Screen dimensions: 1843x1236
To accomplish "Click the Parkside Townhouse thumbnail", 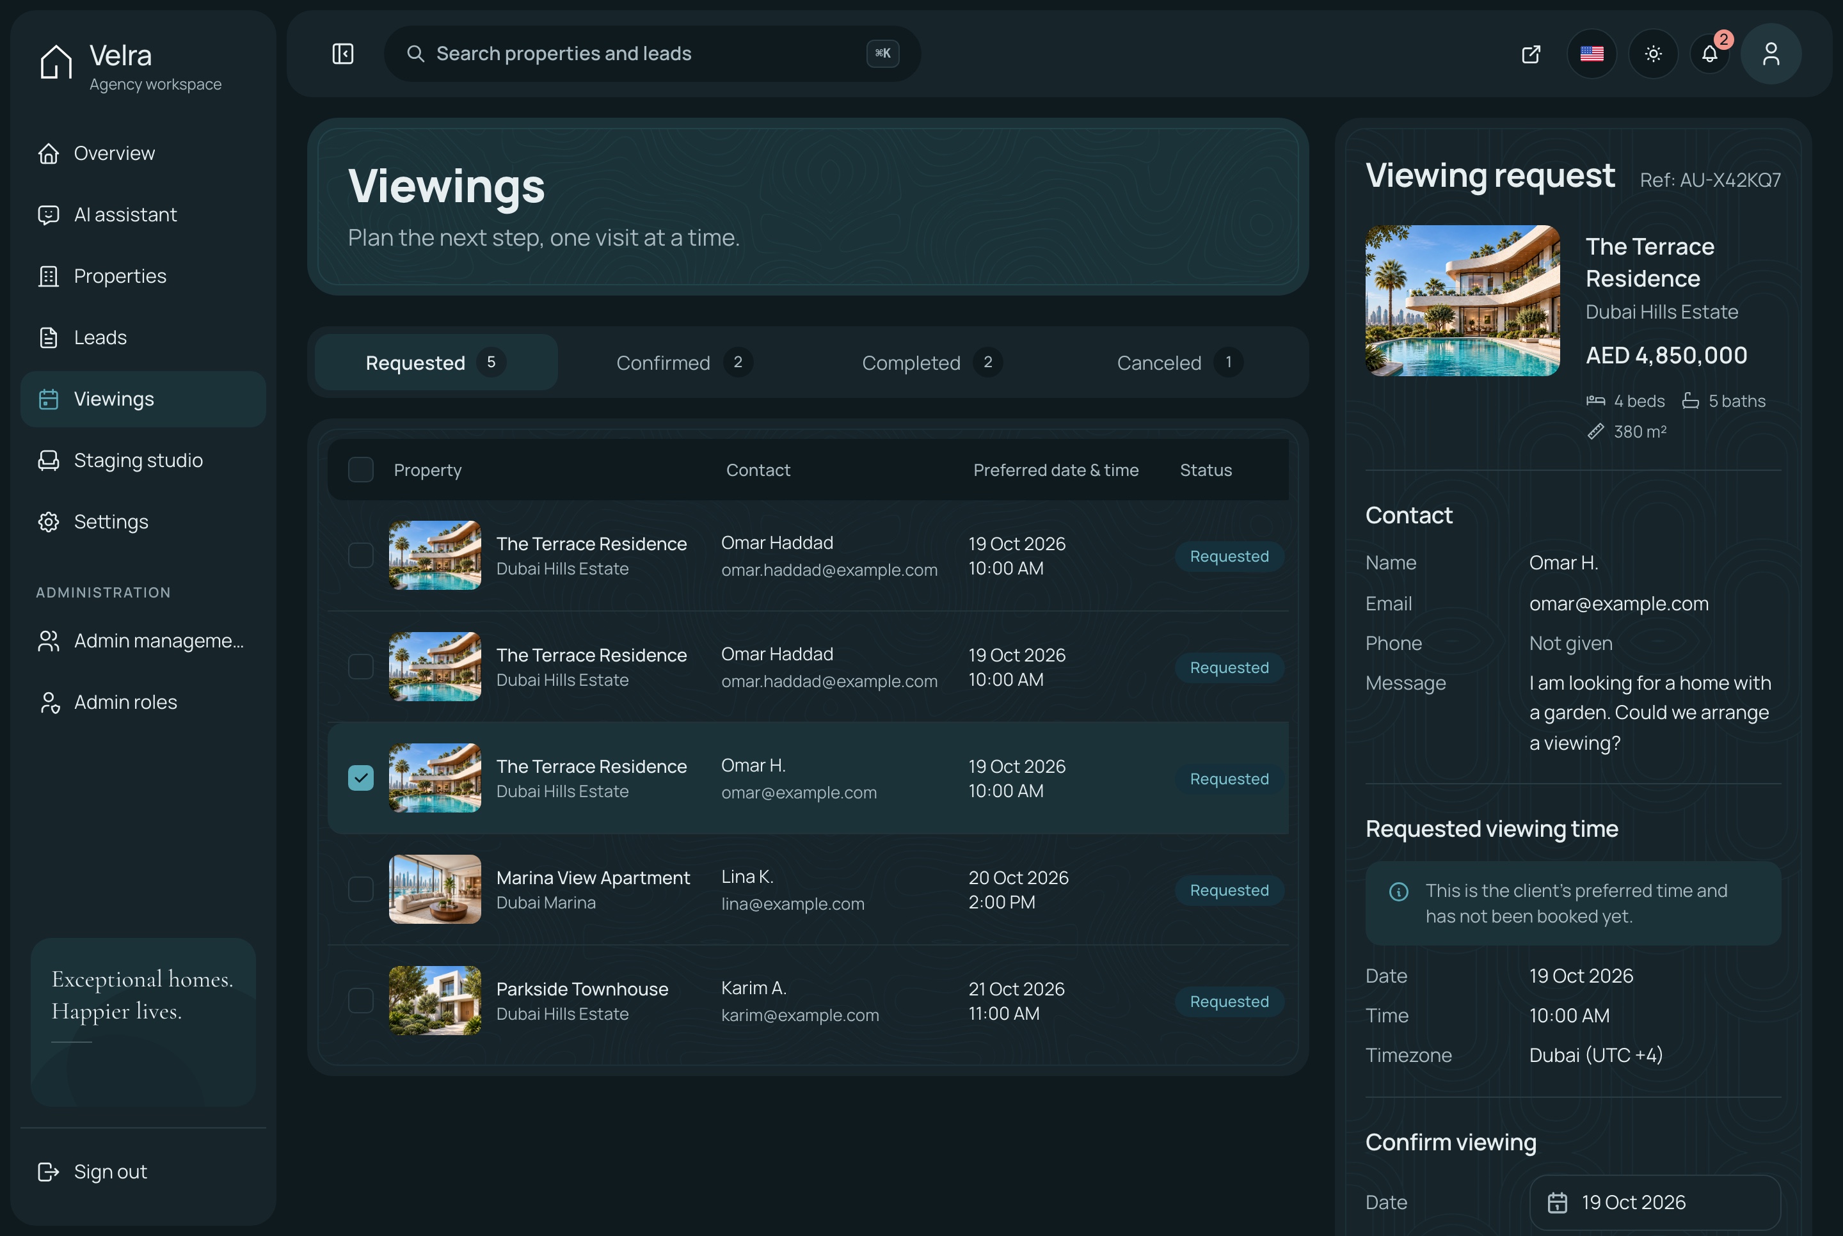I will (x=435, y=1001).
